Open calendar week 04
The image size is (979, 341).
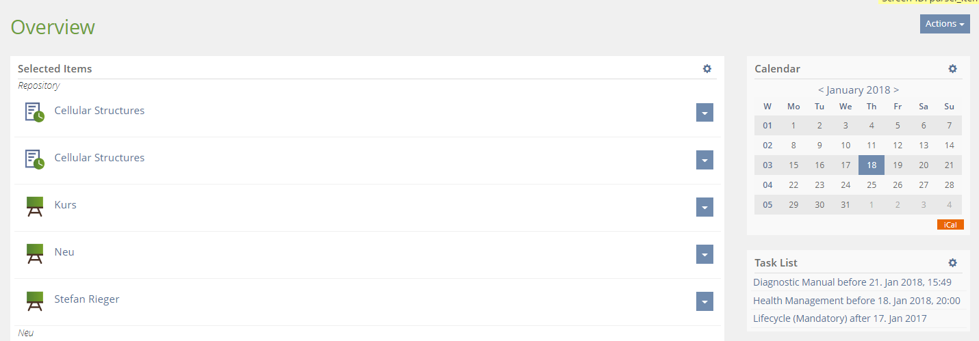click(x=767, y=185)
